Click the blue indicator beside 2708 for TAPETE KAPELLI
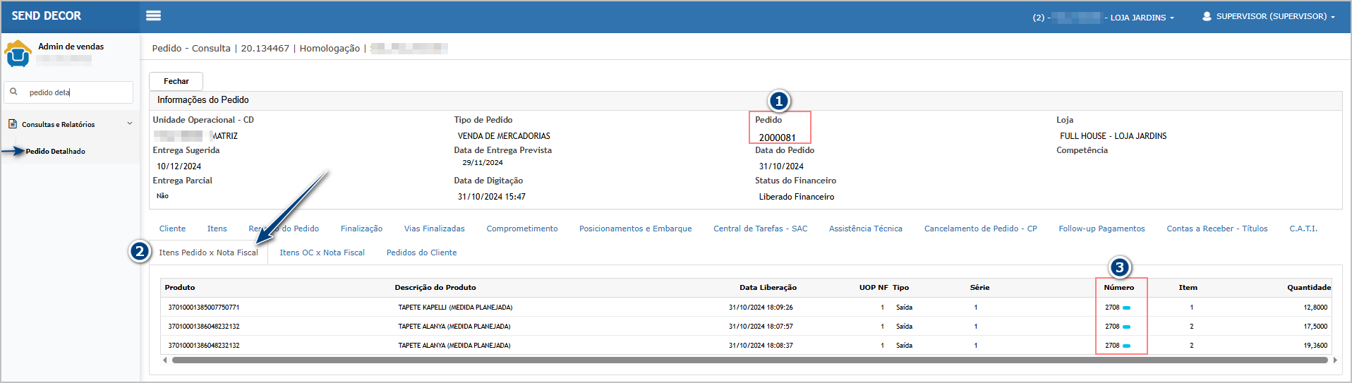The width and height of the screenshot is (1352, 383). pos(1127,308)
